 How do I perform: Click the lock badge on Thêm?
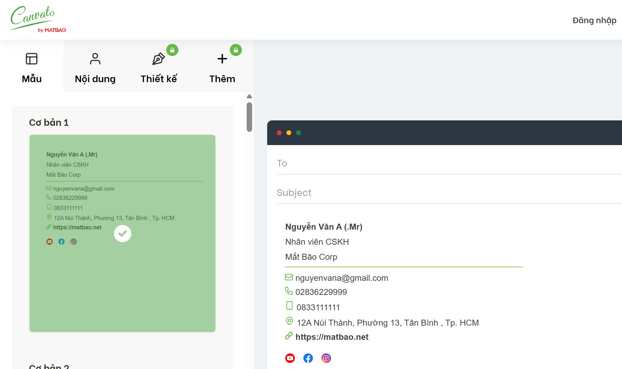pyautogui.click(x=236, y=50)
